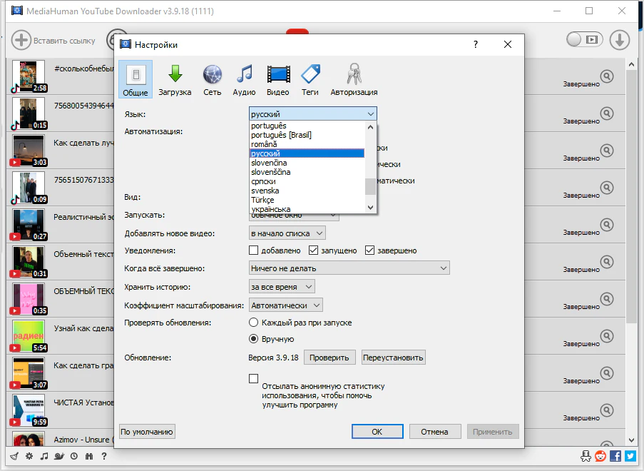Open the Авторизация settings tab
644x471 pixels.
[x=354, y=79]
